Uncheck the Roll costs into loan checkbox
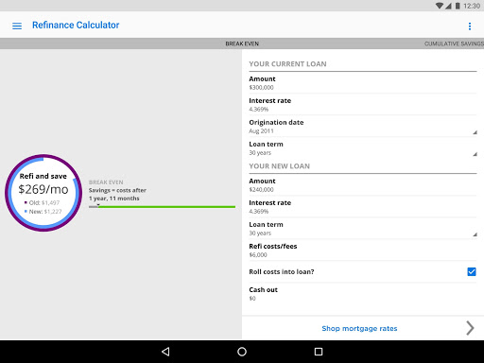The height and width of the screenshot is (363, 484). click(x=472, y=271)
